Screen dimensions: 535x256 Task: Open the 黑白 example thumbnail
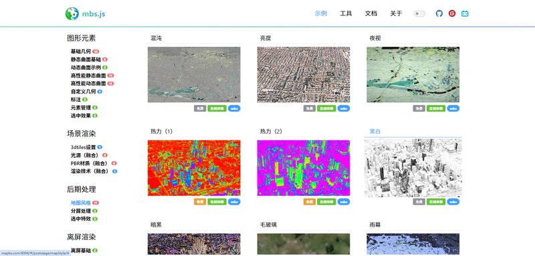(413, 167)
